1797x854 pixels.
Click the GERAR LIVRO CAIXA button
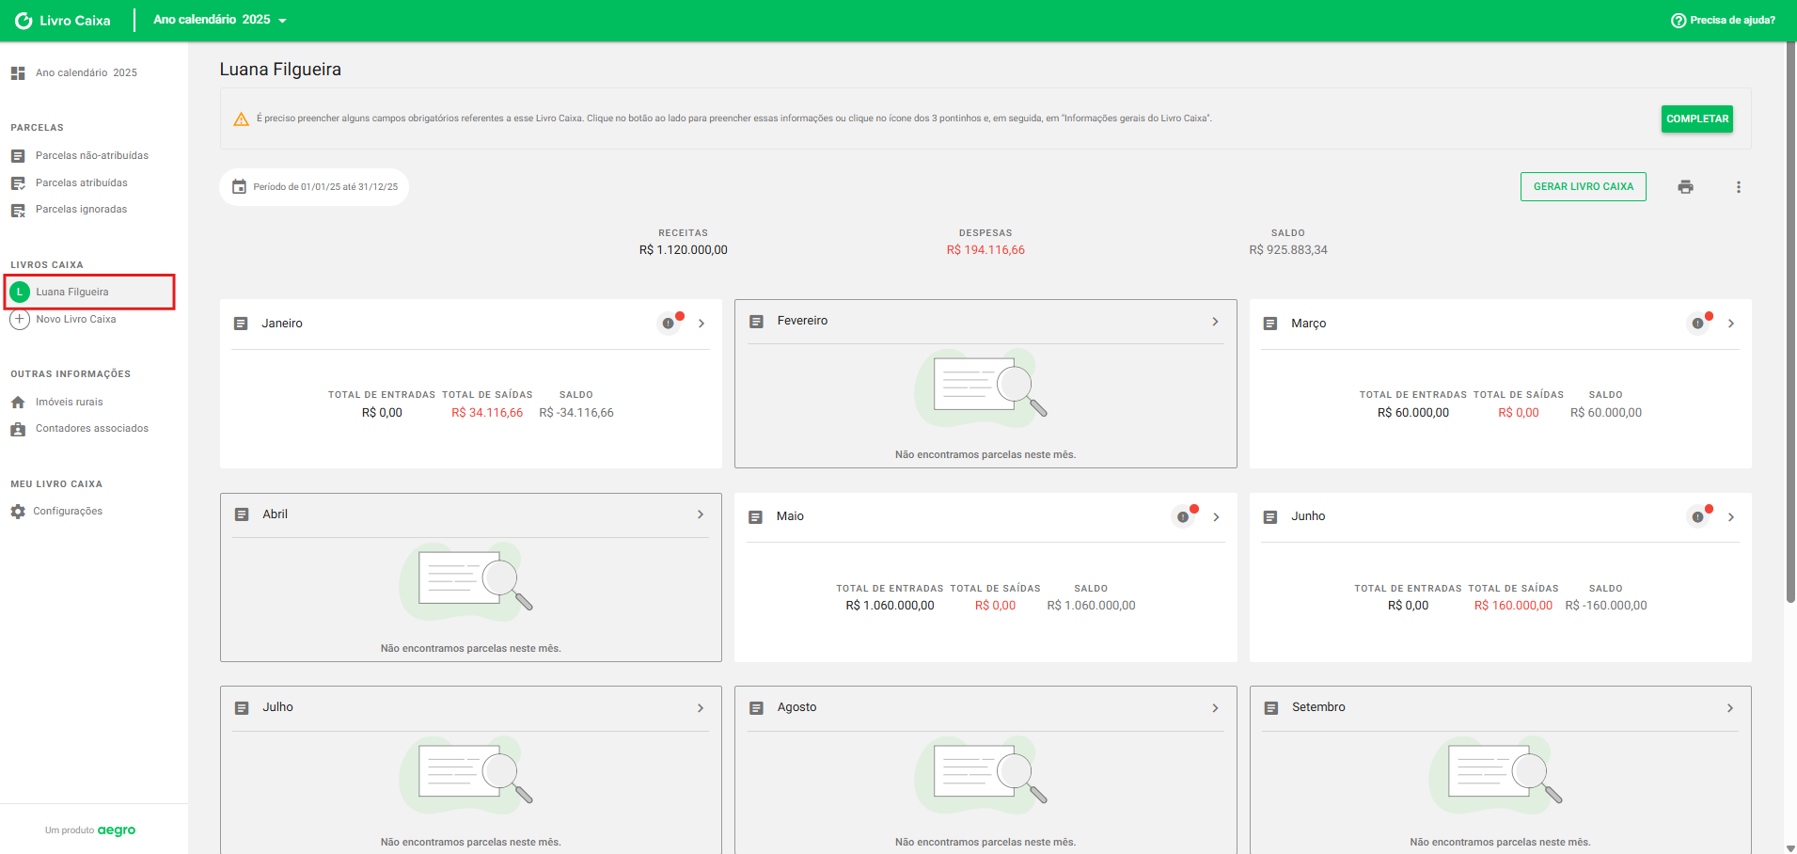[x=1583, y=187]
